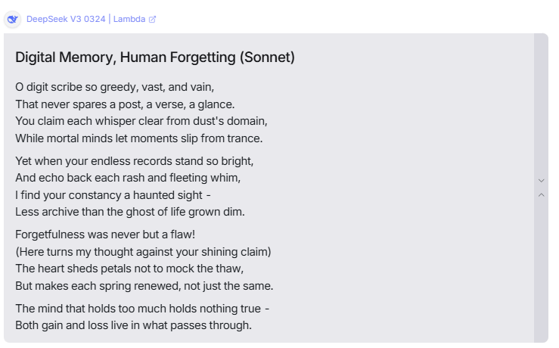559x348 pixels.
Task: Click the final line 'Both gain and loss'
Action: point(134,325)
